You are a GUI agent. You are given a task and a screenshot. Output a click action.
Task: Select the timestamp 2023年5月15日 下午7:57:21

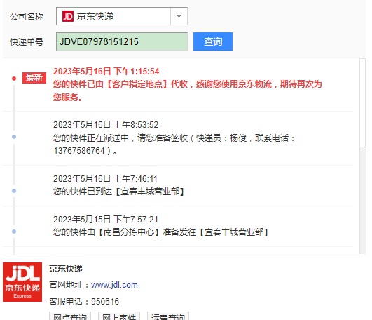pos(106,219)
